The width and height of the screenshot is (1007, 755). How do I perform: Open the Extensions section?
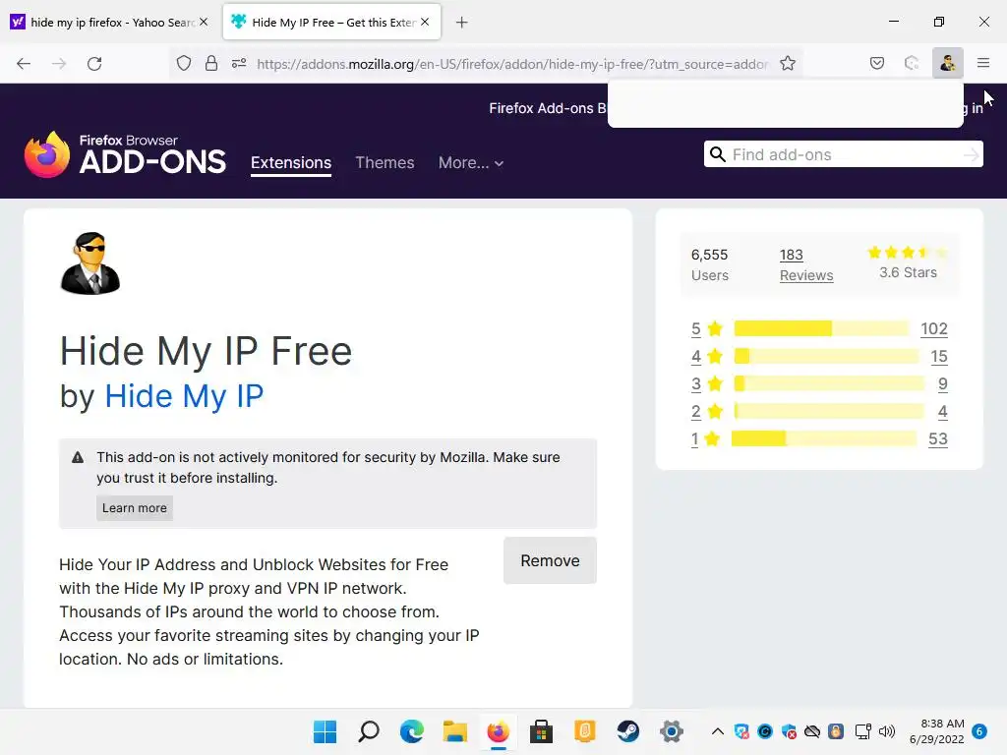click(291, 163)
